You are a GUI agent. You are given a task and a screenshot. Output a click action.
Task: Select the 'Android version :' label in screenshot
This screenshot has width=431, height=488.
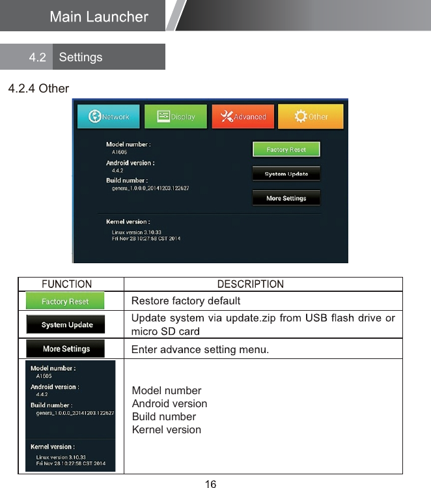click(130, 163)
